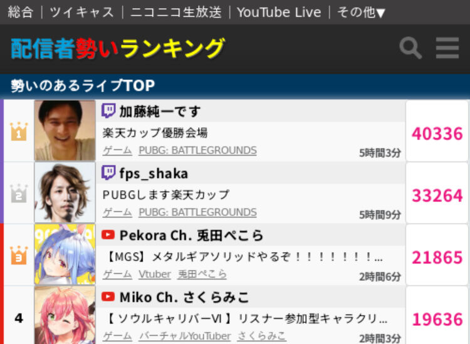
Task: Expand the その他 dropdown menu
Action: [x=361, y=13]
